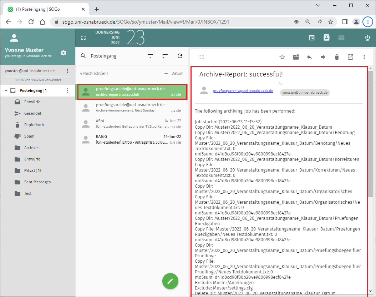The width and height of the screenshot is (376, 297).
Task: Open the Posteingang folder options menu
Action: click(67, 91)
